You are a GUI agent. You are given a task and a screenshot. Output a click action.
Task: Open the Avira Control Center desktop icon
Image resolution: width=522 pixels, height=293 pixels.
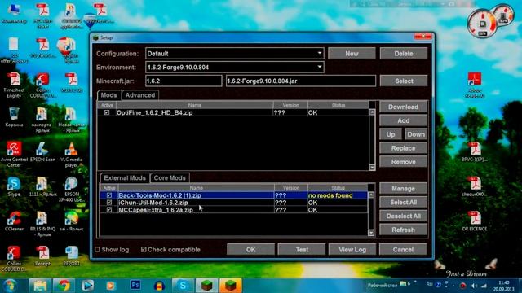(x=14, y=153)
